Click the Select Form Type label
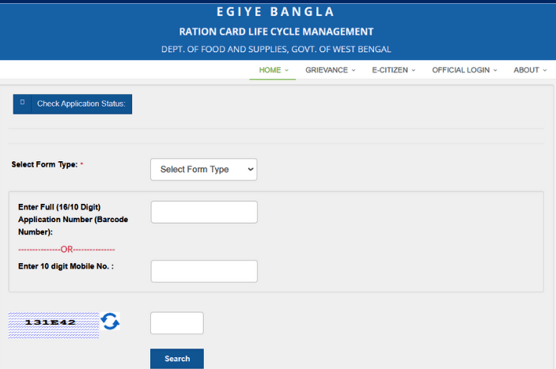This screenshot has height=369, width=556. (44, 164)
